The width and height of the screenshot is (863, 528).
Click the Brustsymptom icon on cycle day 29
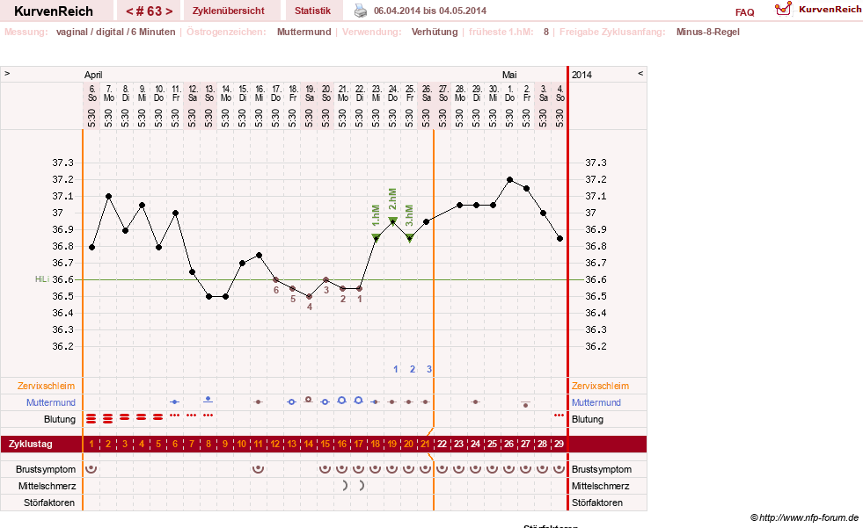point(559,468)
